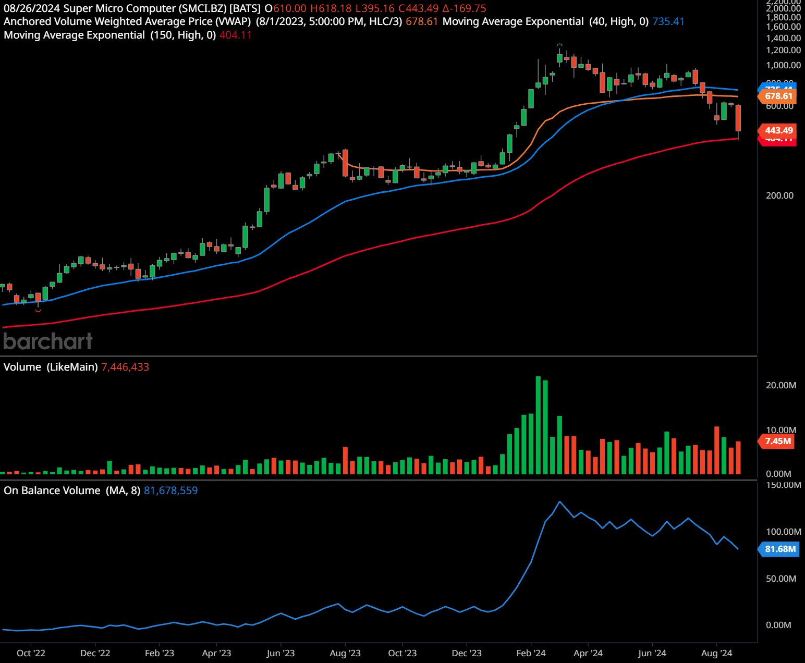Image resolution: width=805 pixels, height=663 pixels.
Task: Click the Moving Average Exponential (150, High, 0) label
Action: tap(109, 35)
